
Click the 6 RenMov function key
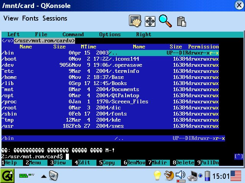point(134,163)
